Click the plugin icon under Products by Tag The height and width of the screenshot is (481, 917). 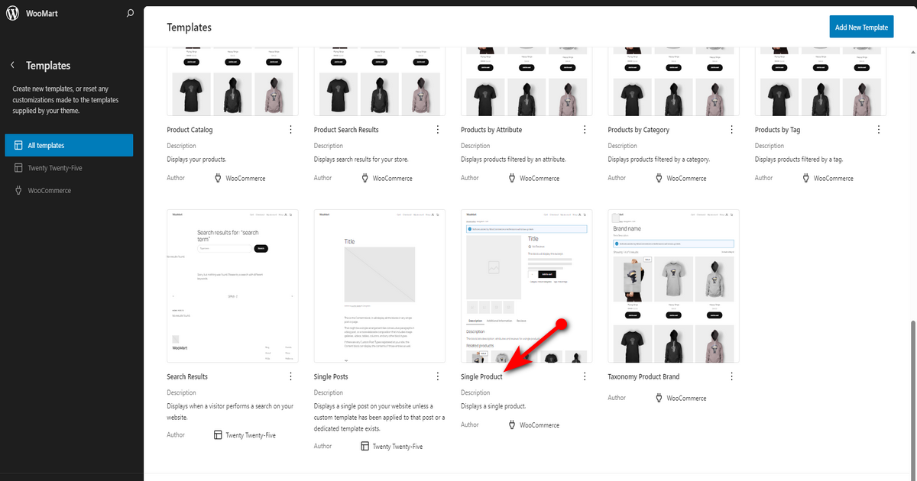tap(806, 178)
